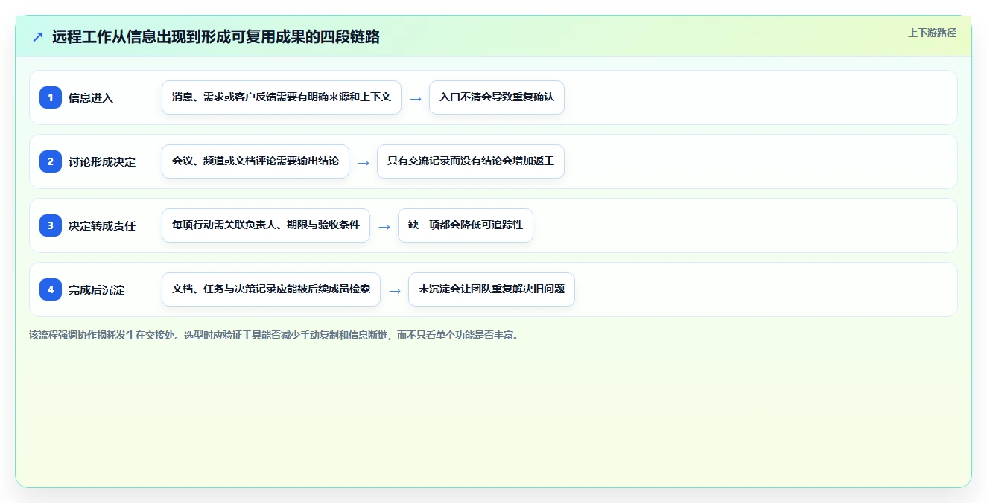
Task: Open the 文档、任务与决策记录应能被后续成员检索 box
Action: (x=271, y=289)
